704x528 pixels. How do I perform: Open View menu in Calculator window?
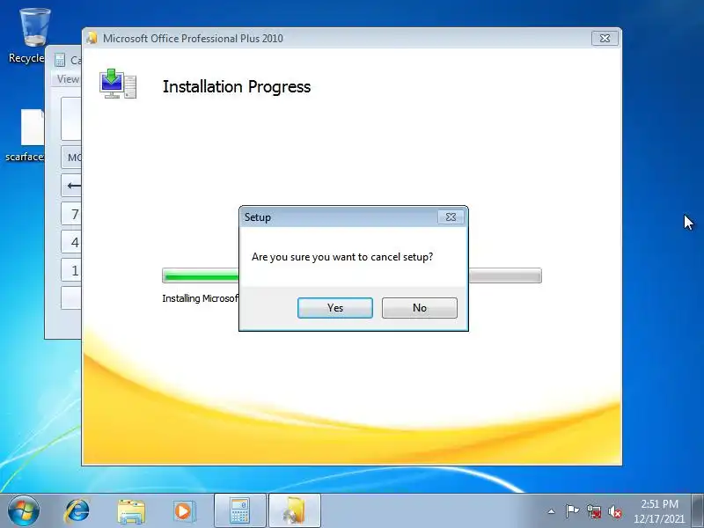tap(68, 79)
